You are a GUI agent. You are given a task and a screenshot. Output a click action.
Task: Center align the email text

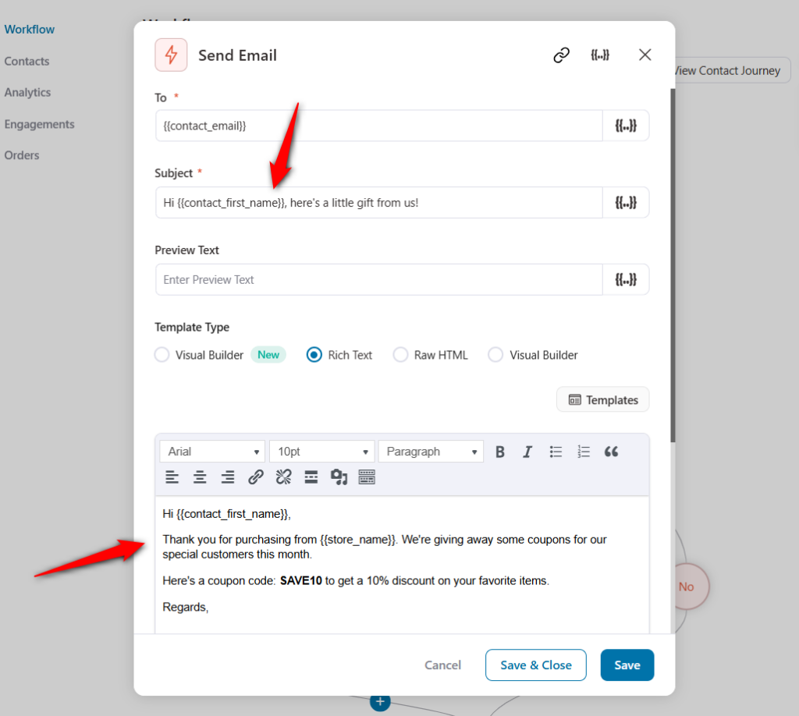click(200, 477)
